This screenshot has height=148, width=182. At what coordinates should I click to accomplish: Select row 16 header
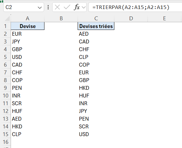5,142
